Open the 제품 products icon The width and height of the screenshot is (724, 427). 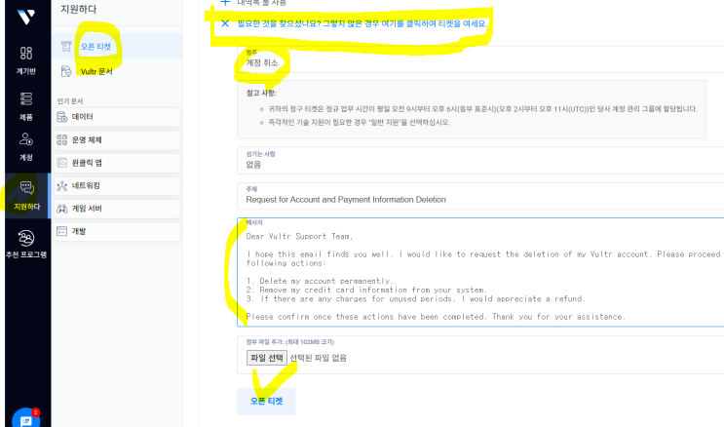pos(26,98)
